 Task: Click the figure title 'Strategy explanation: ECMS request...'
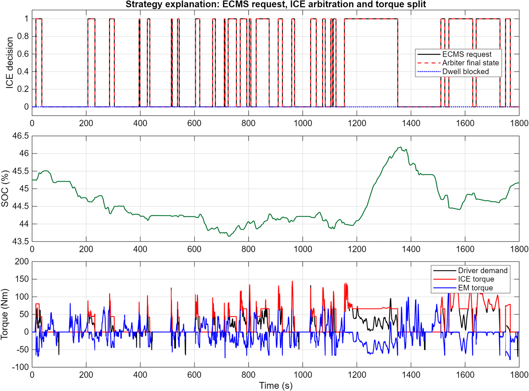click(x=276, y=5)
